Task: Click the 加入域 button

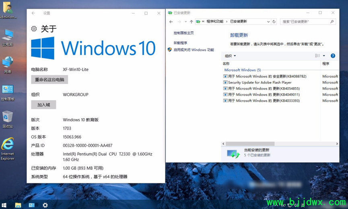Action: (x=43, y=105)
